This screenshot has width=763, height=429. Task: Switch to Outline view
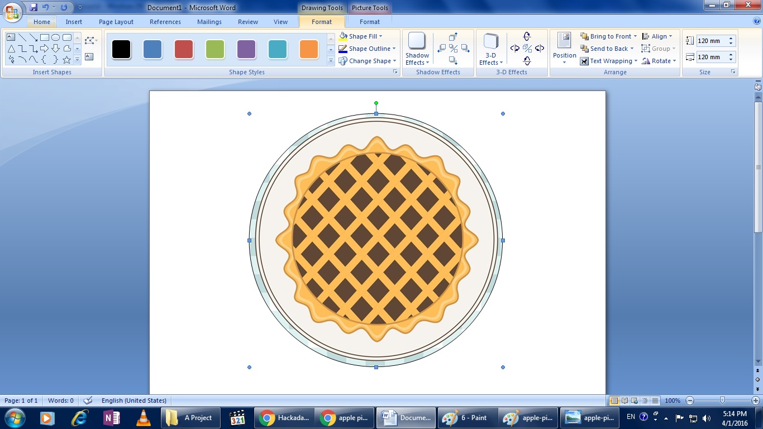(x=645, y=401)
